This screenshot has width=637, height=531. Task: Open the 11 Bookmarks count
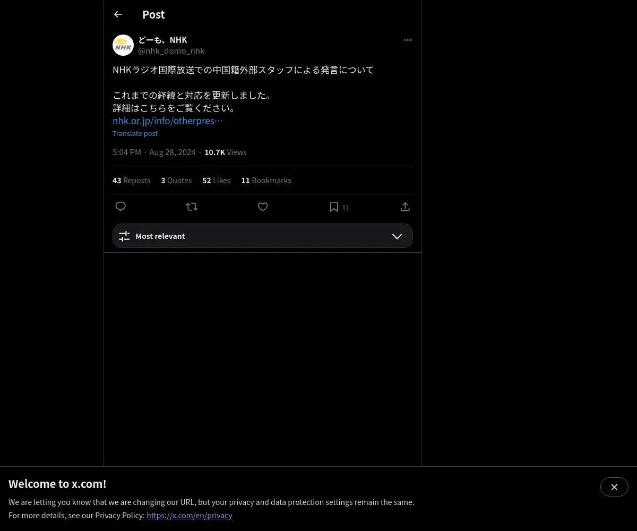pyautogui.click(x=266, y=180)
